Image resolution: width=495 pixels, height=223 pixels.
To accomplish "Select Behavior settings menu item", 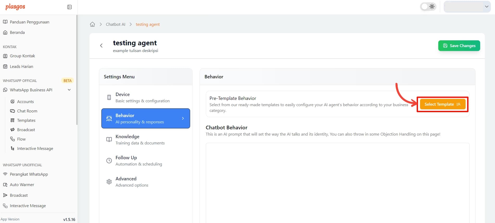I will (146, 118).
